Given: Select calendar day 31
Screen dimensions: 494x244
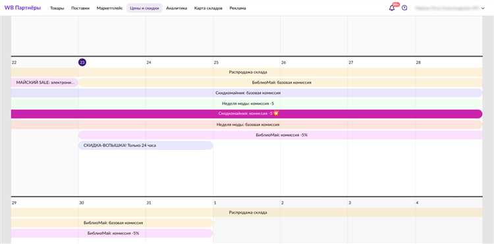Looking at the screenshot, I should (149, 203).
